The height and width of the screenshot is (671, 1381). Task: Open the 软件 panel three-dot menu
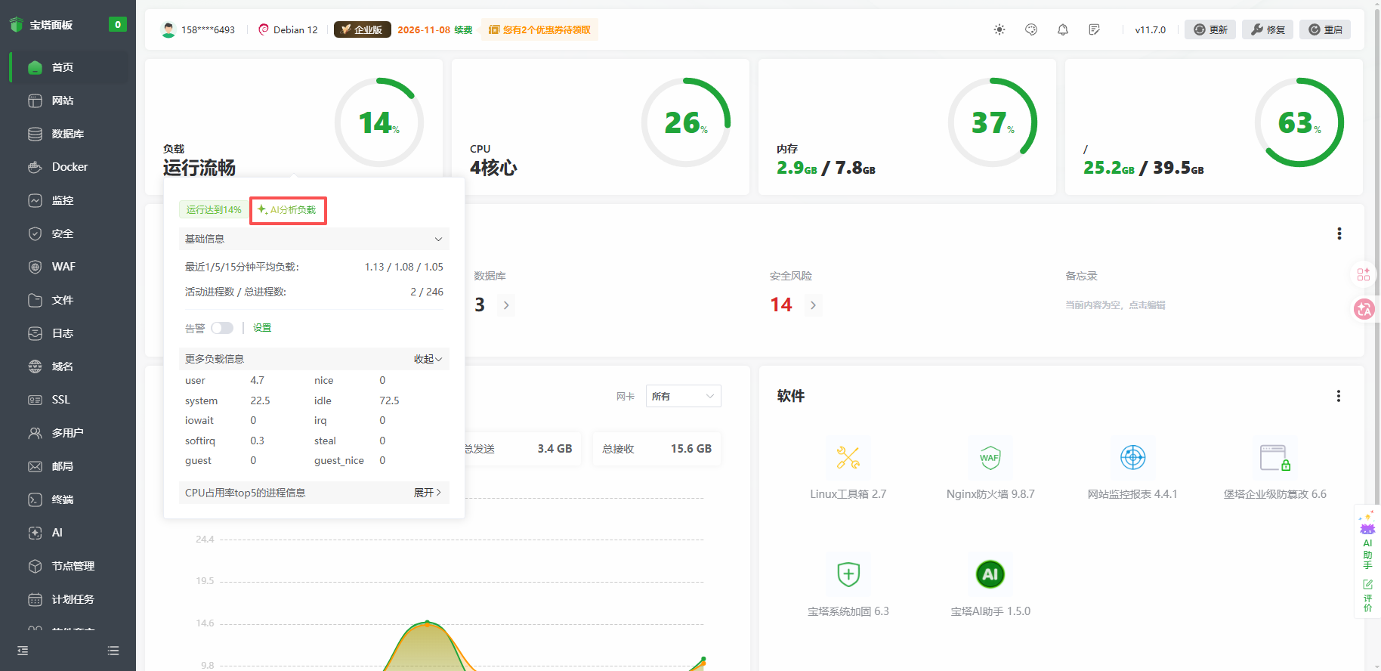pos(1338,396)
